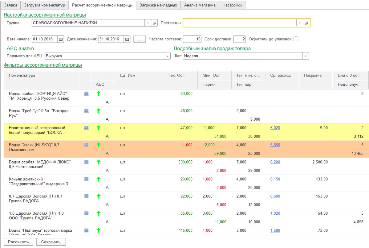Click green arrow for МЕДОФФ ЛЮКС row
369x248 pixels.
(x=99, y=162)
